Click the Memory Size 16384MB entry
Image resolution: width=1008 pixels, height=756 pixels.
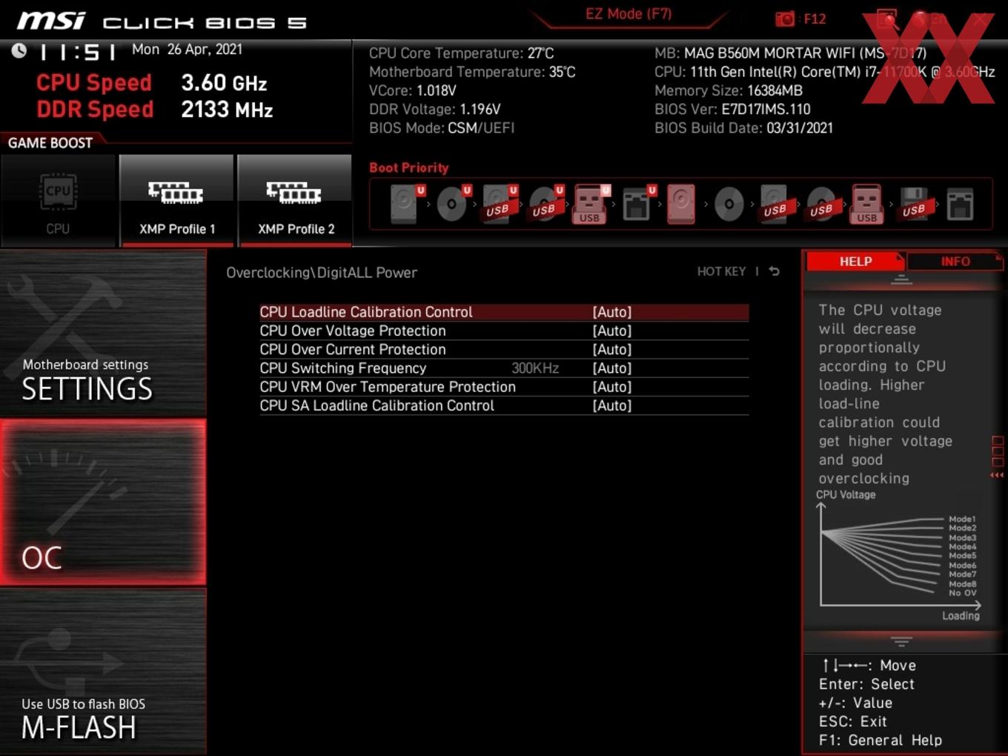(729, 90)
